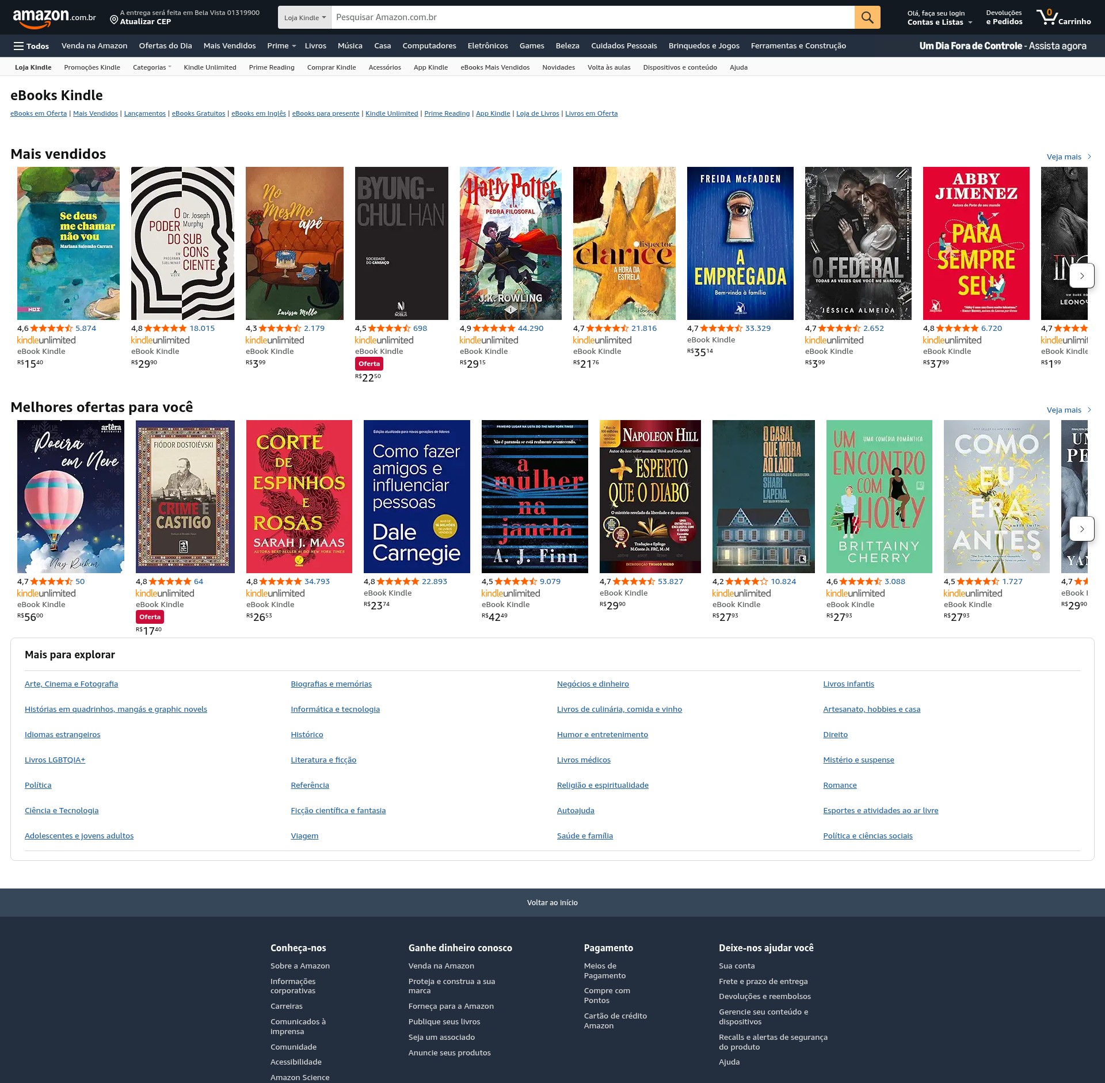Open Publique seus livros footer link
The image size is (1105, 1083).
coord(444,1021)
